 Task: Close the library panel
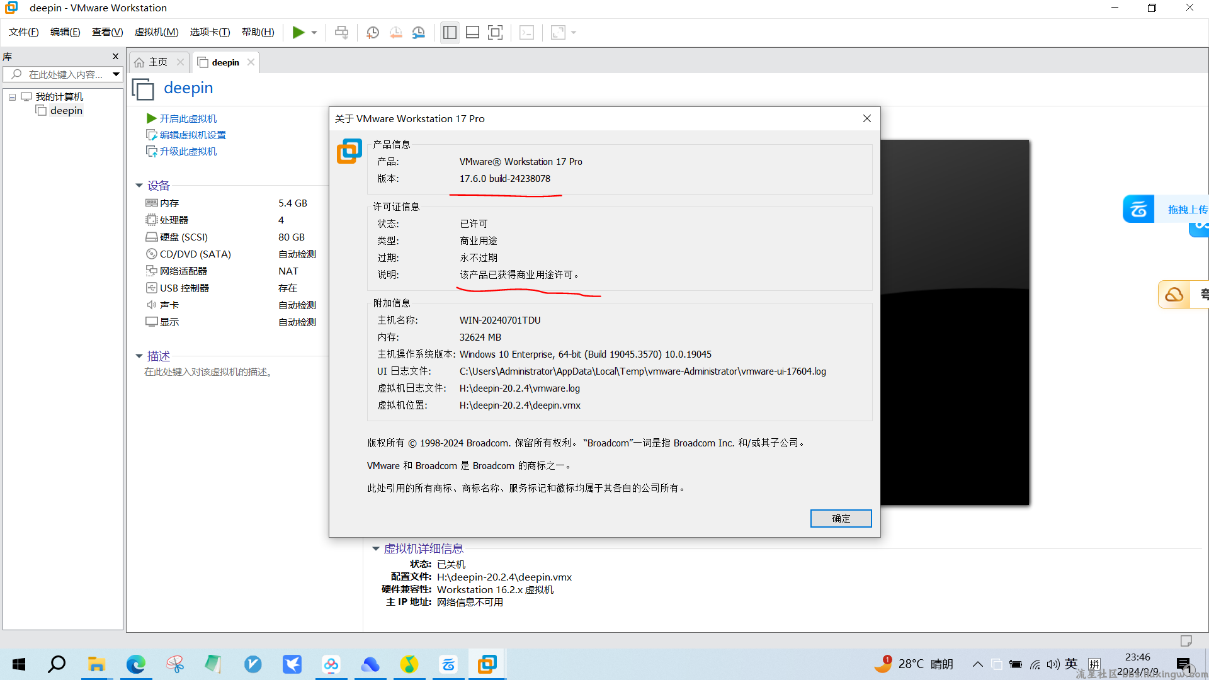click(x=115, y=56)
